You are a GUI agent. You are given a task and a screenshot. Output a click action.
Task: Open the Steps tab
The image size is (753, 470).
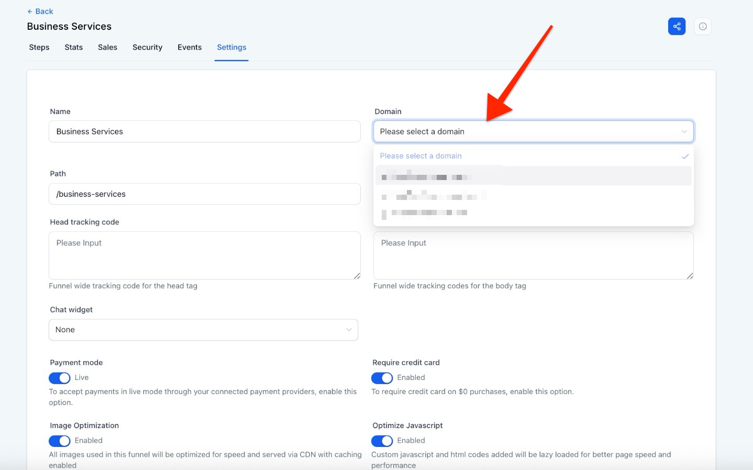point(39,47)
